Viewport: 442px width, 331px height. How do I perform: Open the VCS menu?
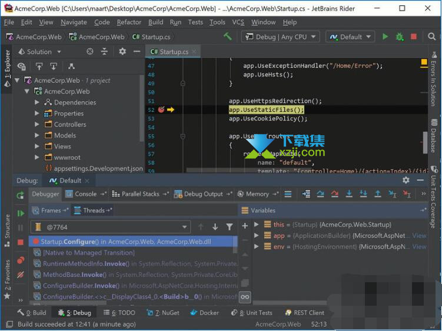tap(238, 22)
